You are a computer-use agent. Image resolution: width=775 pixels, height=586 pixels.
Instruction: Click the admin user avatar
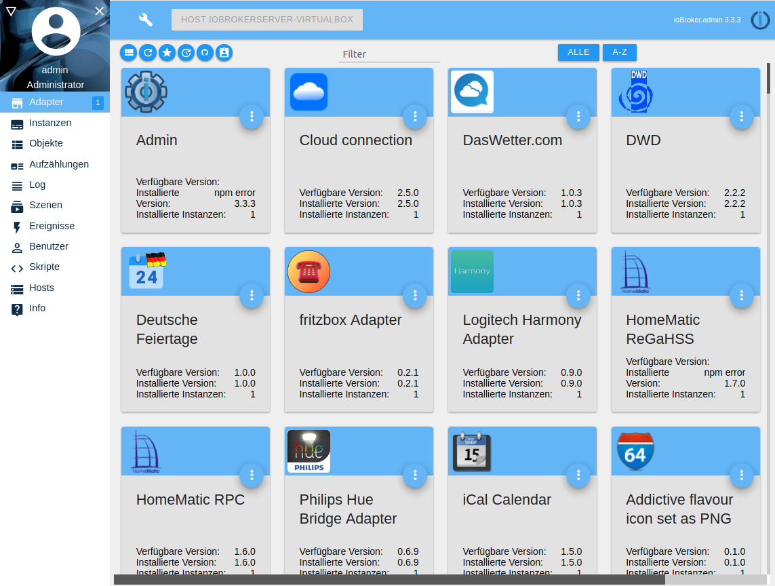56,31
